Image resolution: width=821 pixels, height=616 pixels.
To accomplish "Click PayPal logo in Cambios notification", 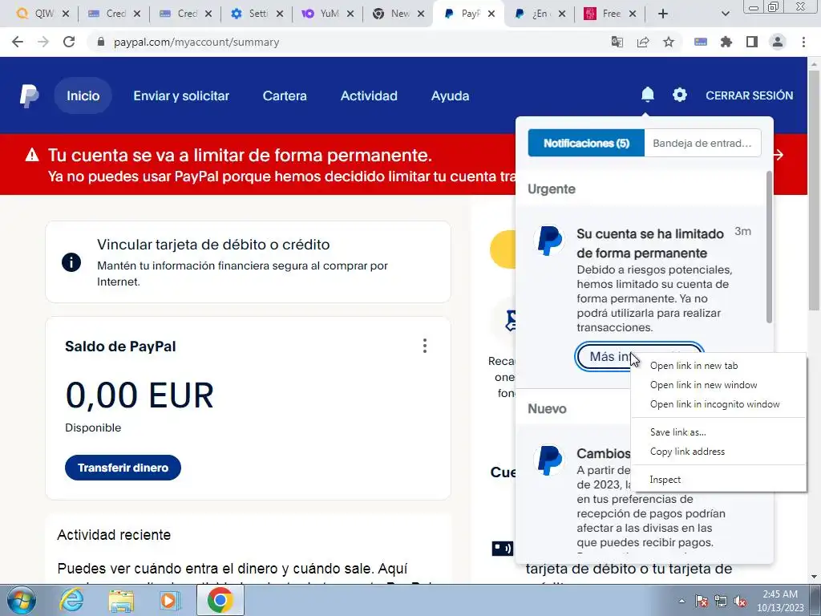I will pos(549,460).
